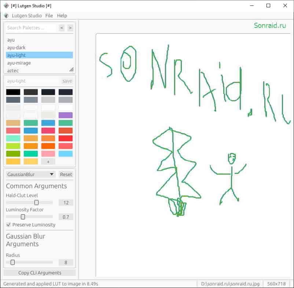Click the save palette button
The height and width of the screenshot is (288, 294).
(67, 81)
